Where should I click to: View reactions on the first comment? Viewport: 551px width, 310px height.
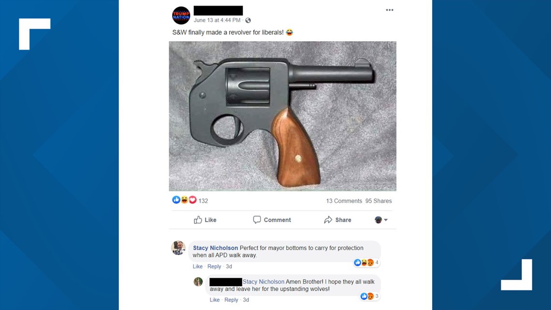[x=366, y=263]
